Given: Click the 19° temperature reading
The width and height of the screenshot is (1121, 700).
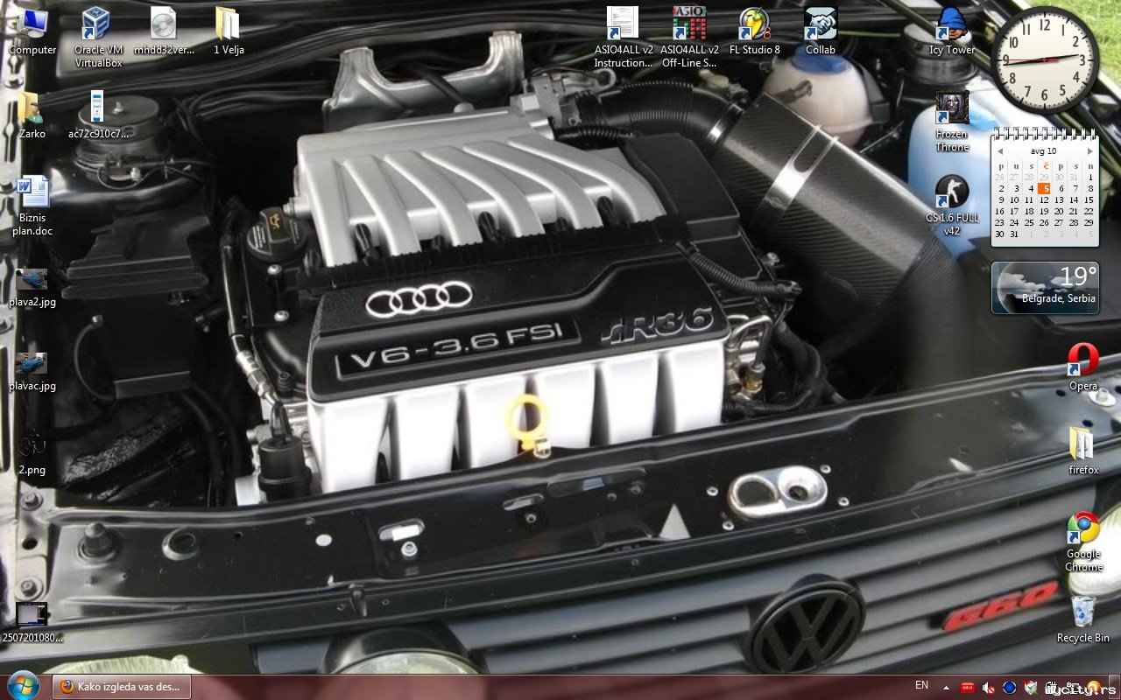Looking at the screenshot, I should (1078, 276).
